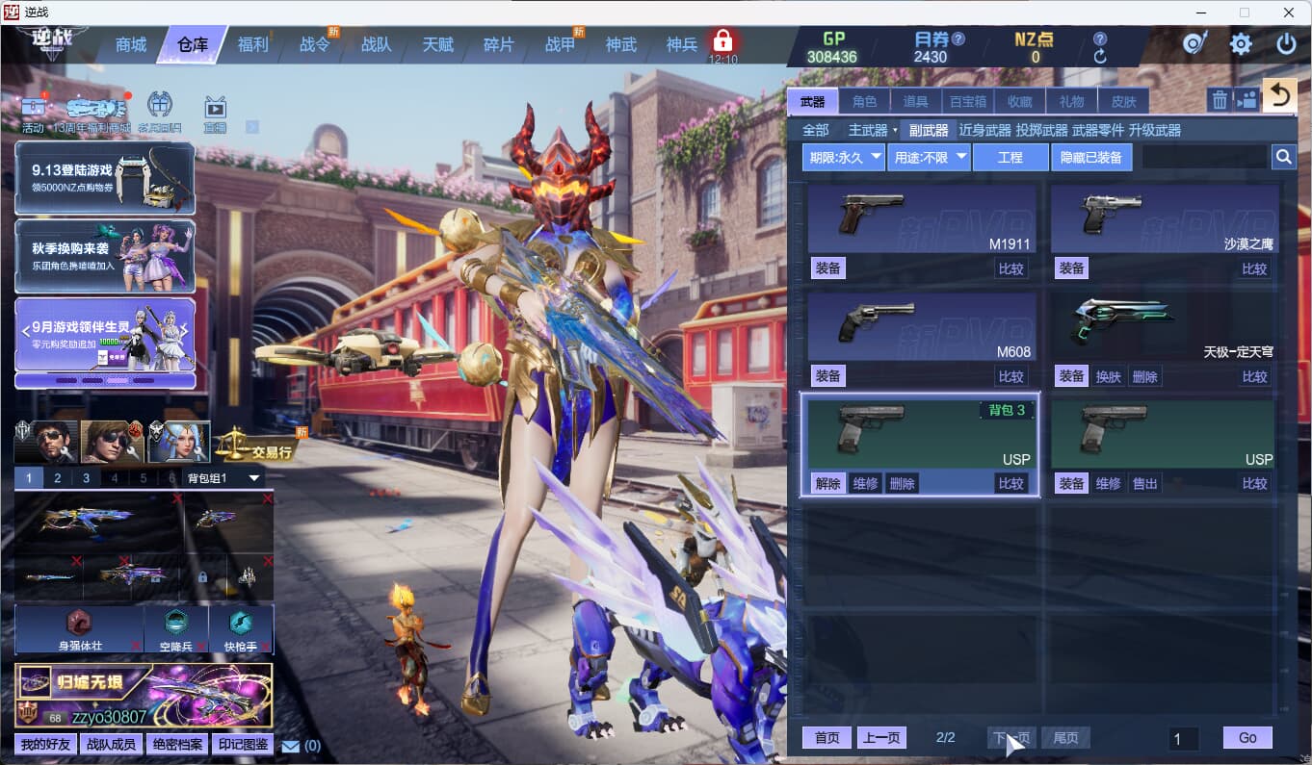Open the 期限:永久 duration dropdown
The image size is (1312, 765).
click(x=844, y=157)
